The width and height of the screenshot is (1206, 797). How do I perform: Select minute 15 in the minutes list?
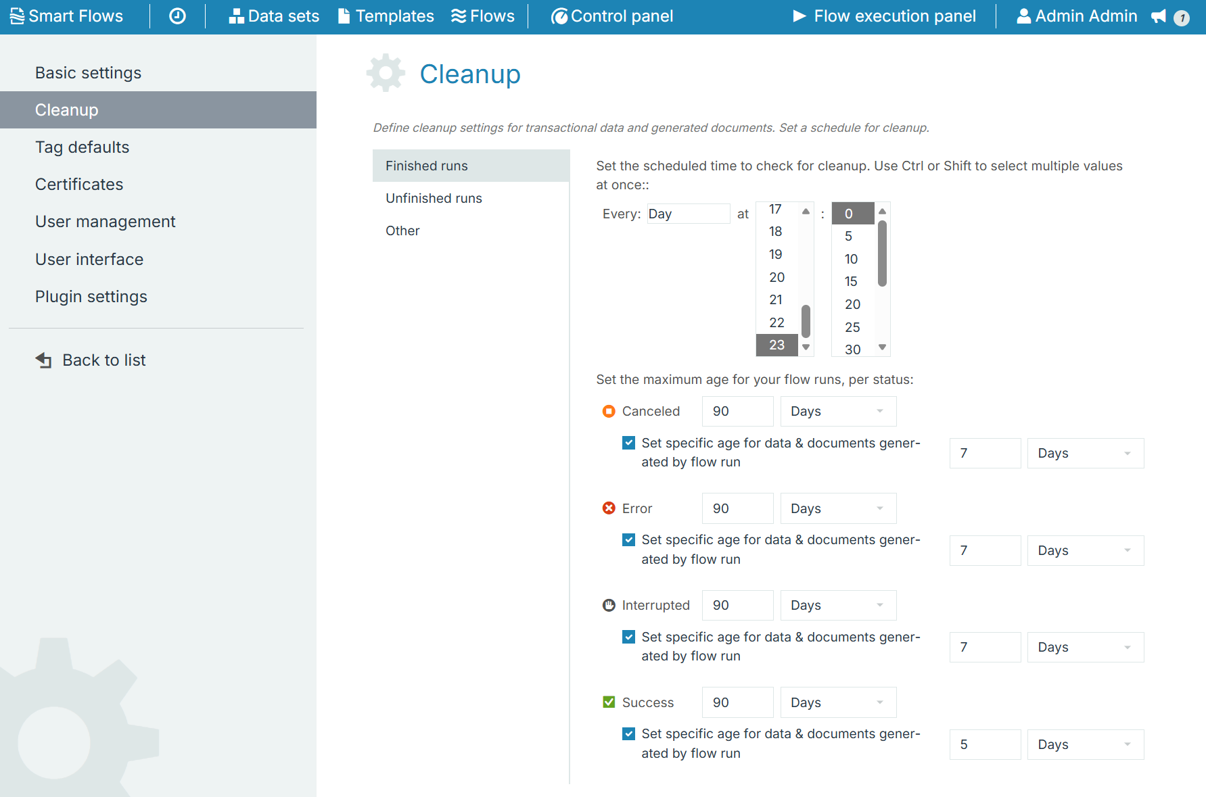click(851, 281)
